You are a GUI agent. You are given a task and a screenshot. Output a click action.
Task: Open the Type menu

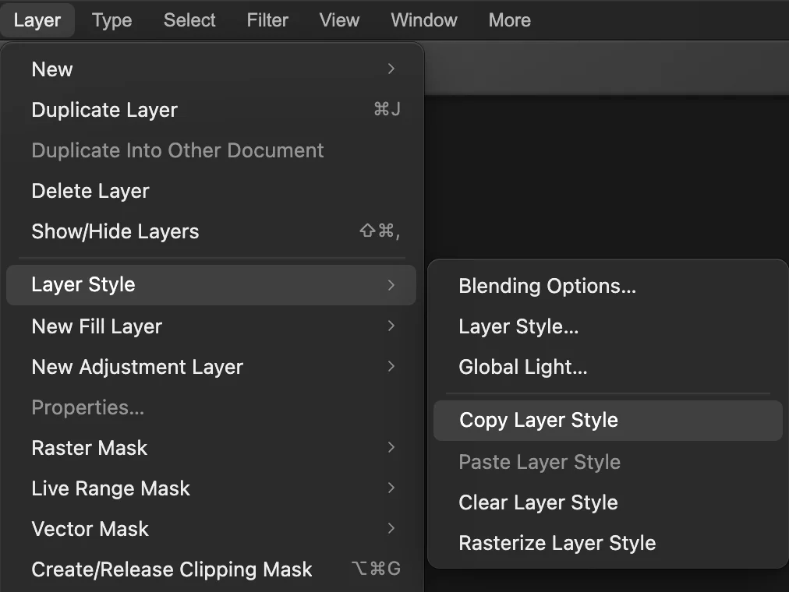(111, 20)
